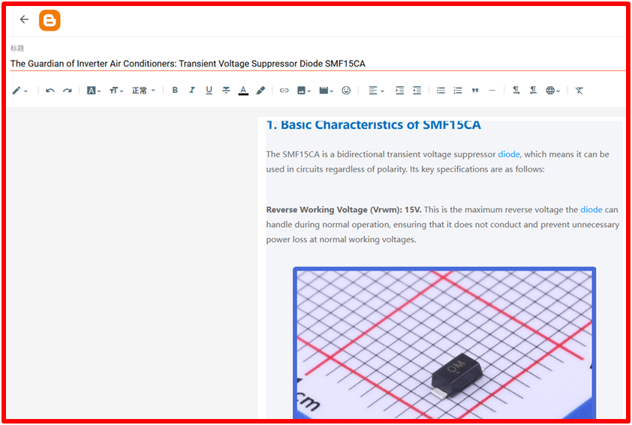
Task: Pick text color with underlined A
Action: pyautogui.click(x=243, y=91)
